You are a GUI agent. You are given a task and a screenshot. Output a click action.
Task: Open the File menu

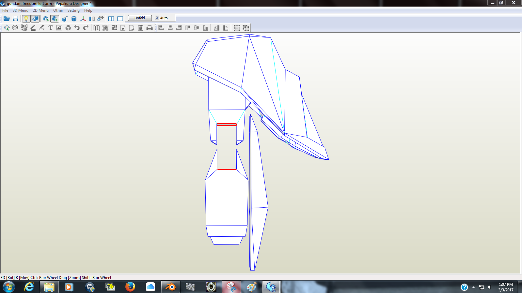click(x=5, y=10)
